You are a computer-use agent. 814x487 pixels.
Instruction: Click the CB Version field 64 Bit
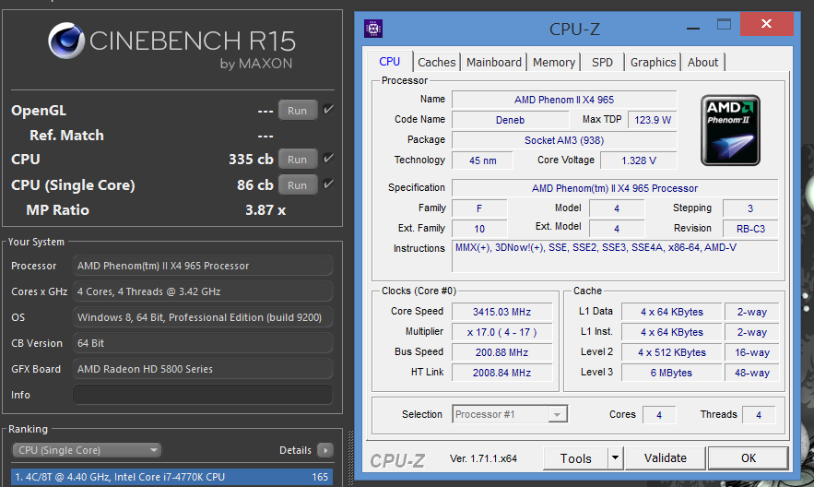[203, 343]
